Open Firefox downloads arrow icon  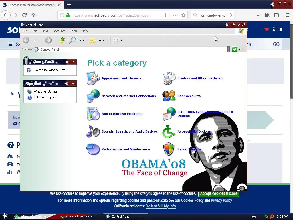(258, 15)
